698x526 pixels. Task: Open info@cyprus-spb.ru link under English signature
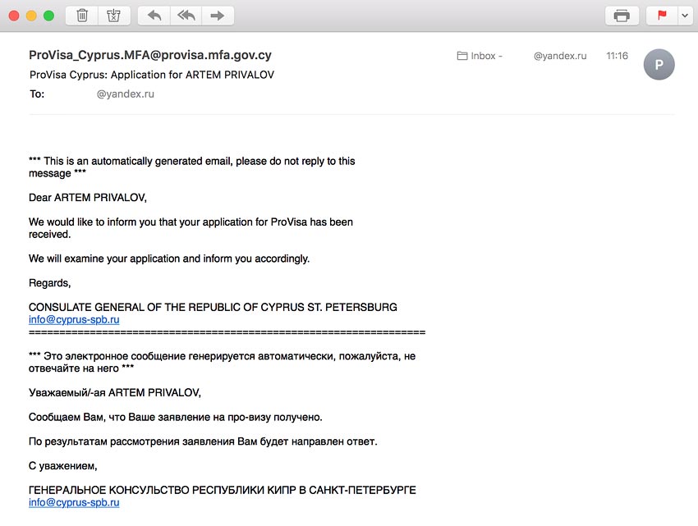pyautogui.click(x=74, y=319)
